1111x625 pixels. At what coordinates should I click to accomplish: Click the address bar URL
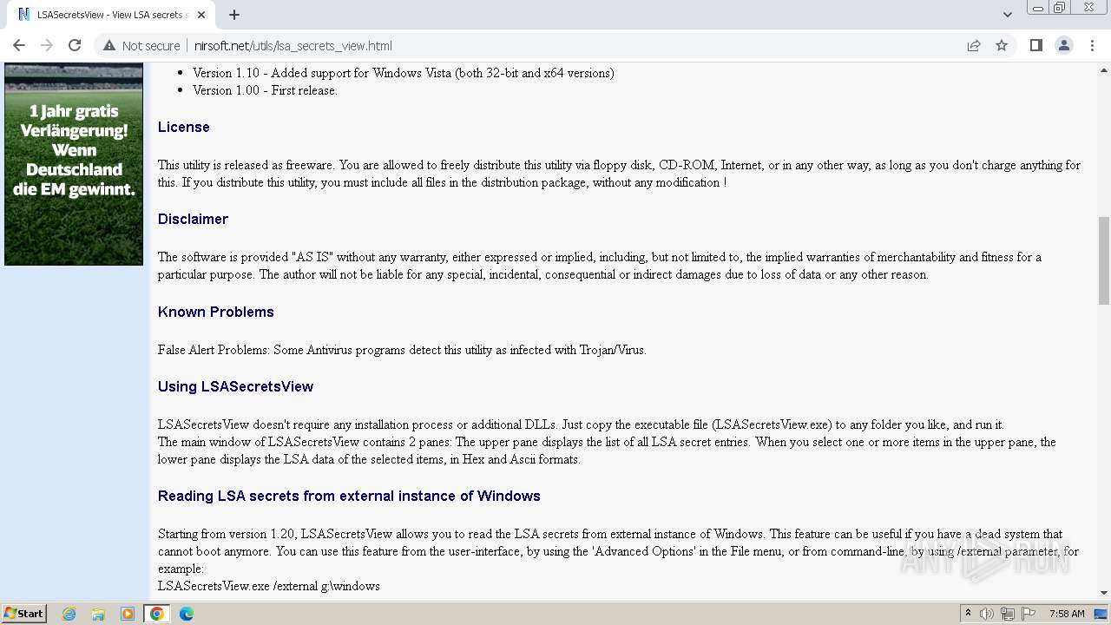[x=293, y=46]
